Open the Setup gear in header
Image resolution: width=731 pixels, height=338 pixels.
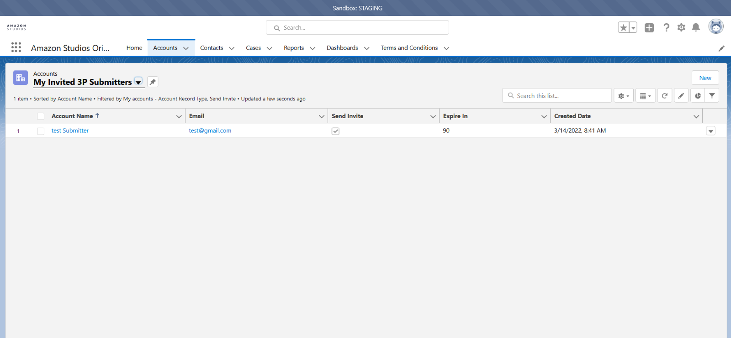(681, 27)
